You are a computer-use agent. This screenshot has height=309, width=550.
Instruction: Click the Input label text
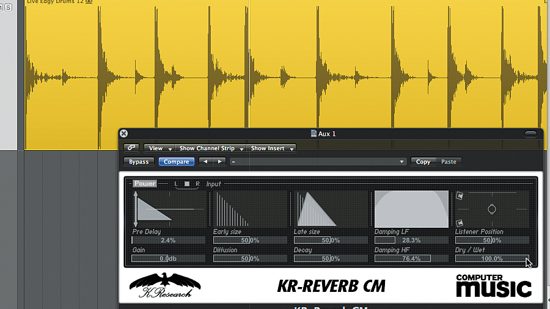[213, 184]
